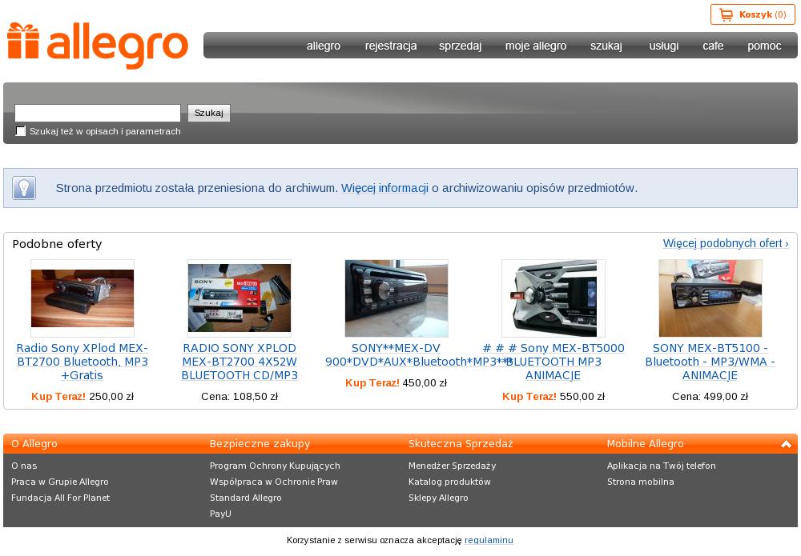Open thumbnail of SONY MEX-BT5100 offer

pyautogui.click(x=710, y=298)
